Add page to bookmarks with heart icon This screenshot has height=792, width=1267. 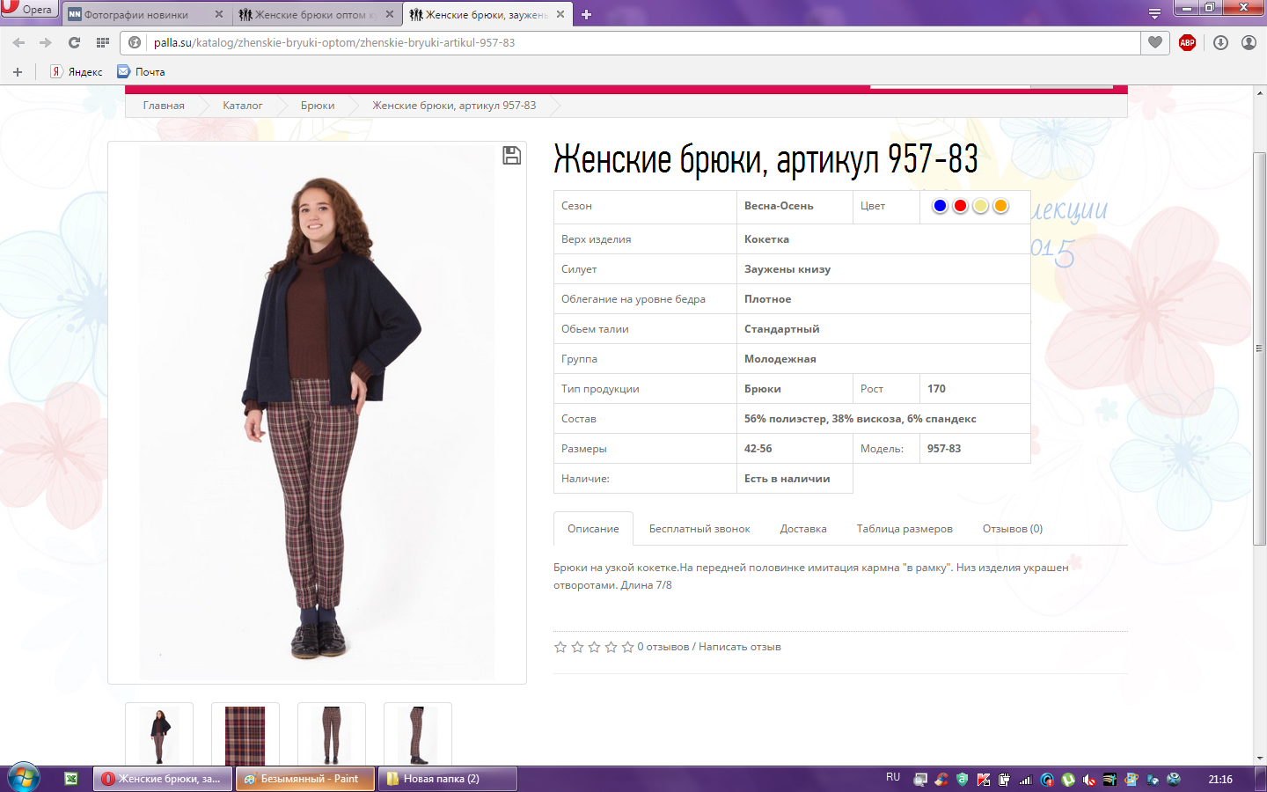click(x=1155, y=42)
